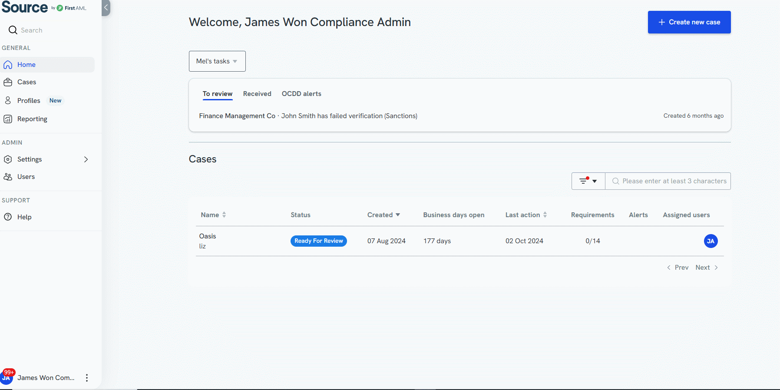Image resolution: width=780 pixels, height=390 pixels.
Task: Click the Cases briefcase icon
Action: 8,82
